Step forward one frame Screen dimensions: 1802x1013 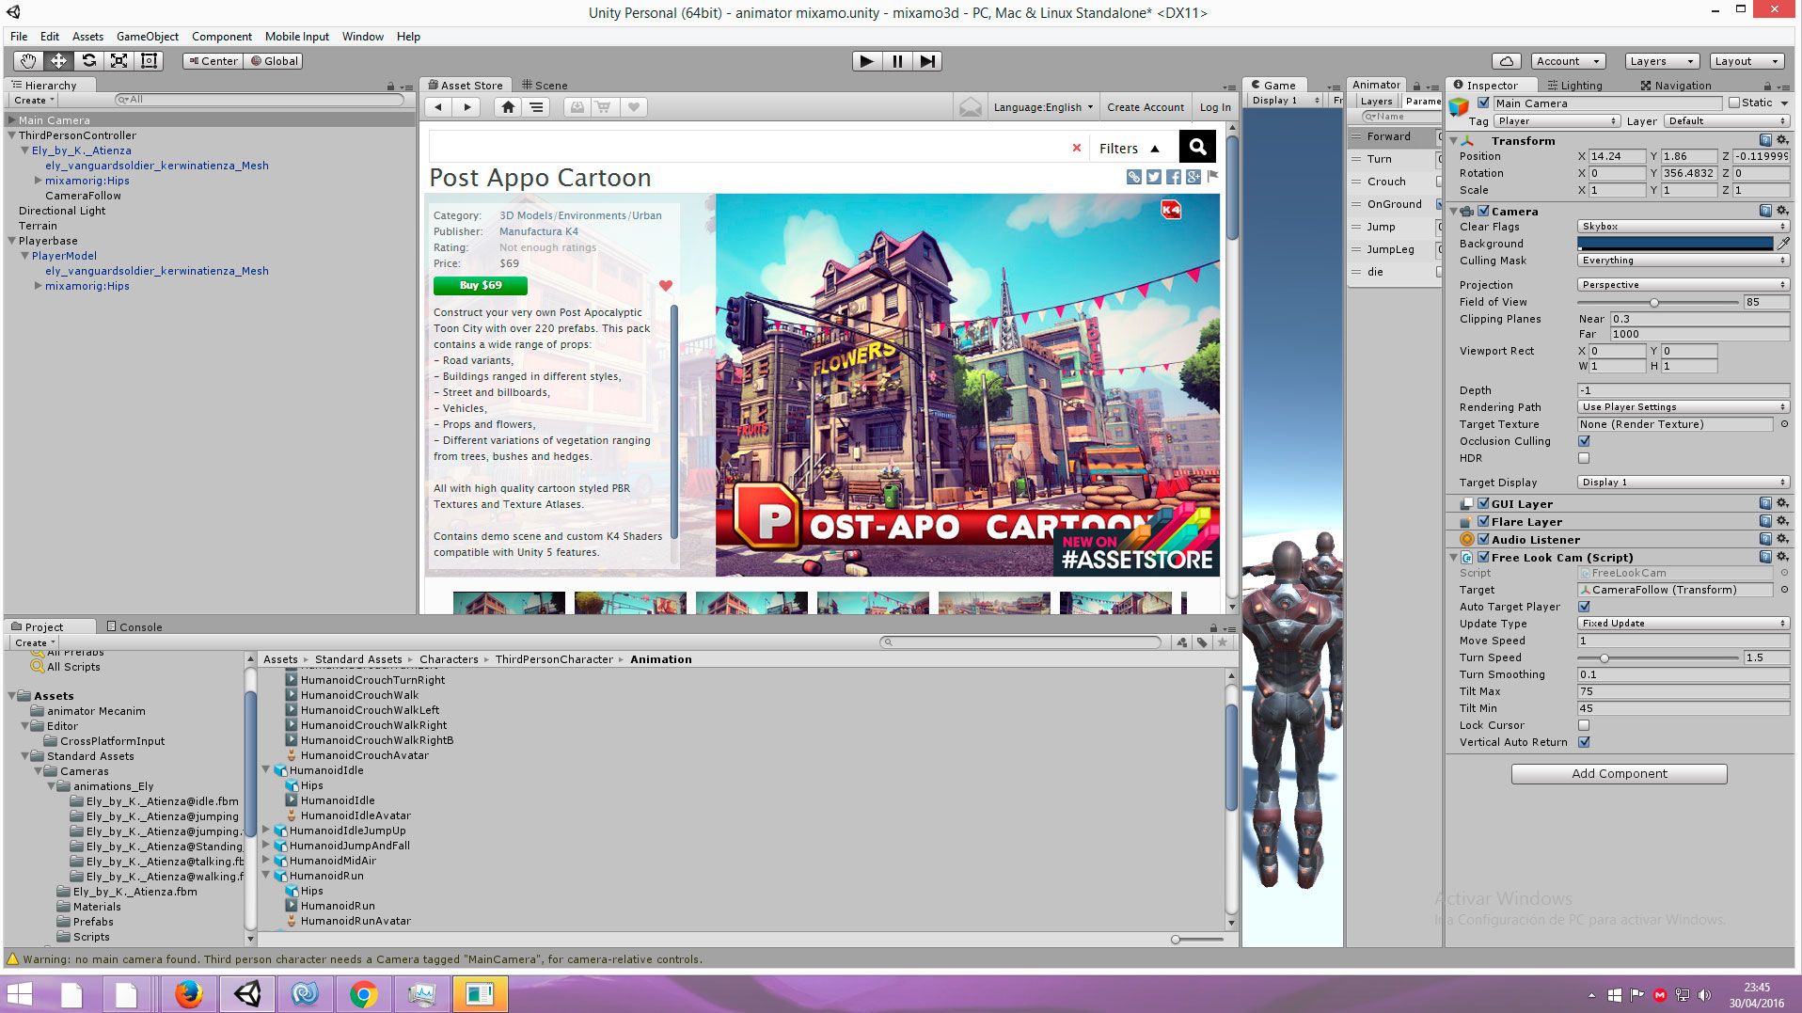(x=927, y=61)
